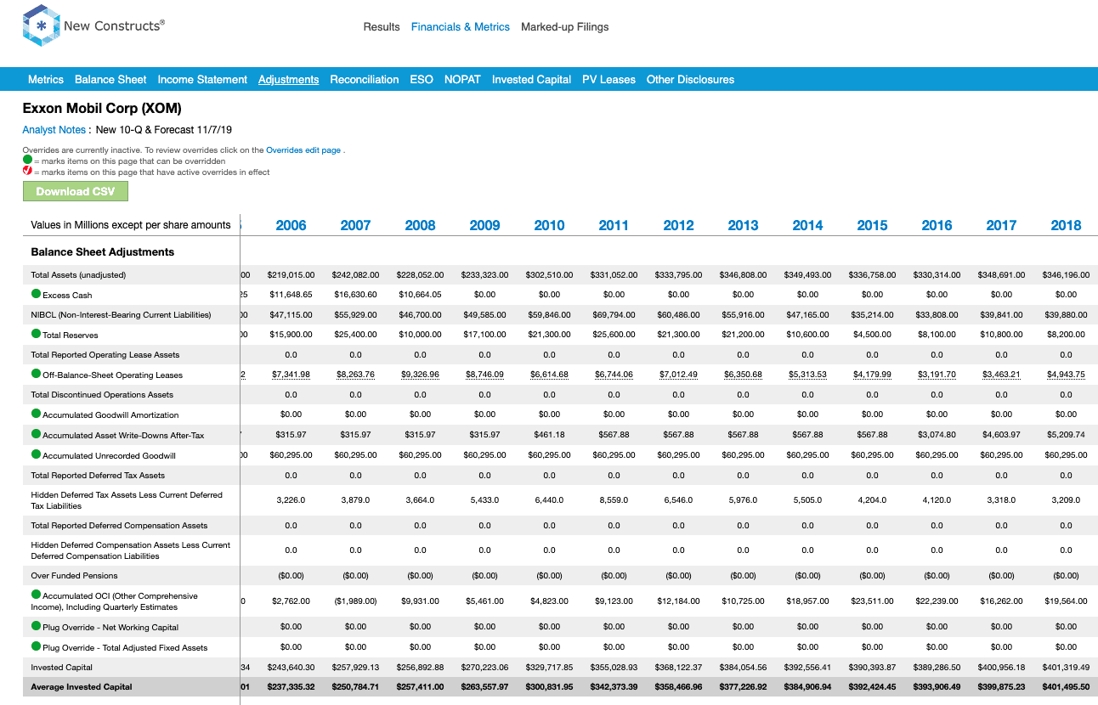This screenshot has width=1098, height=705.
Task: Click the 2013 column year header
Action: coord(743,225)
